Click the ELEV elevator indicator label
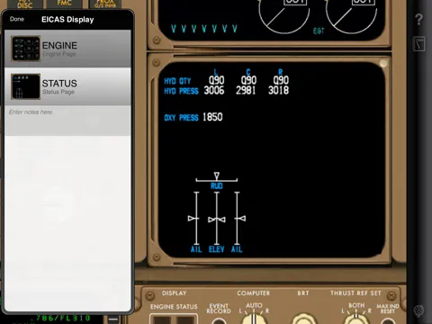432x324 pixels. coord(216,249)
